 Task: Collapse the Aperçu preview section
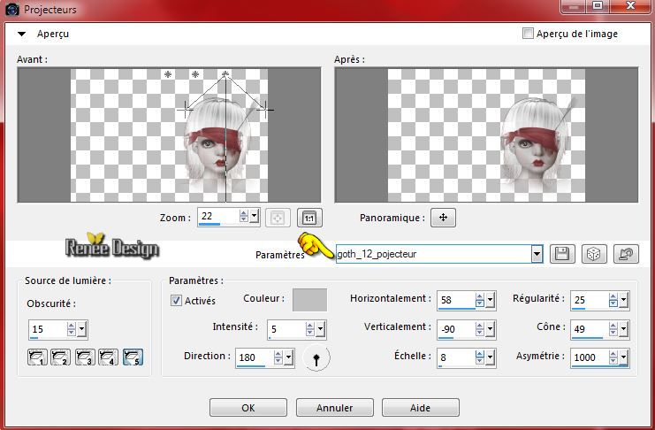(22, 34)
